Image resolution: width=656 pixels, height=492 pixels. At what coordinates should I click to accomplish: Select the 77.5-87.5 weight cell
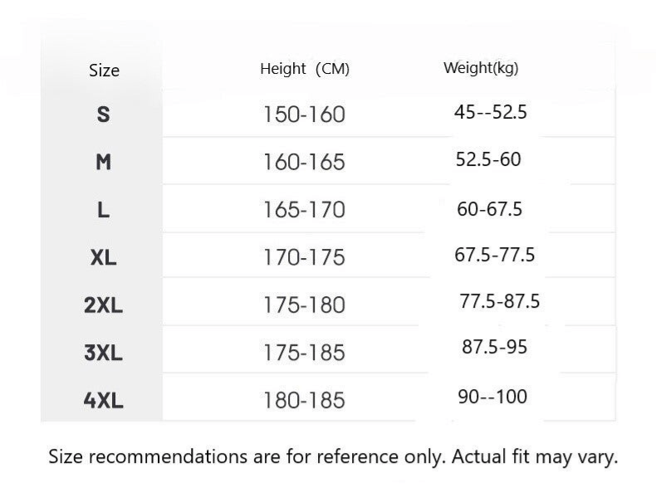500,301
